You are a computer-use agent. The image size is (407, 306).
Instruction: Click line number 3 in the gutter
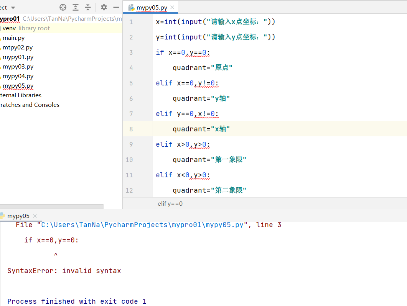[131, 52]
